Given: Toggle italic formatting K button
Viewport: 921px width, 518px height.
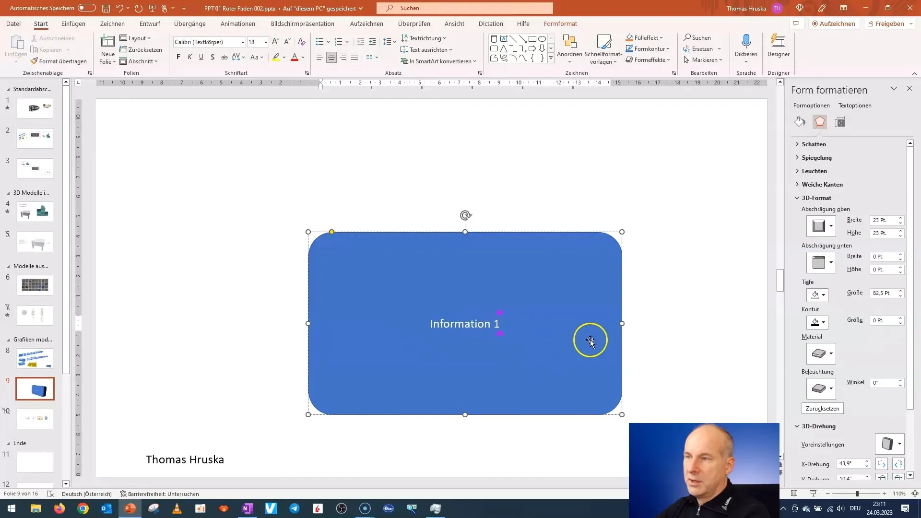Looking at the screenshot, I should (189, 57).
